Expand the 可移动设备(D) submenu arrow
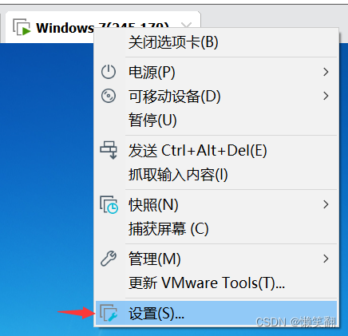 [326, 96]
